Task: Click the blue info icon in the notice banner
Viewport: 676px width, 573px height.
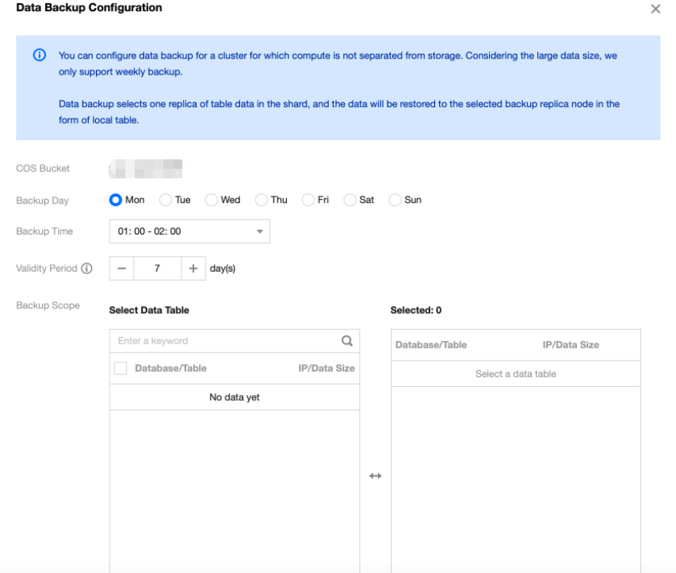Action: [39, 55]
